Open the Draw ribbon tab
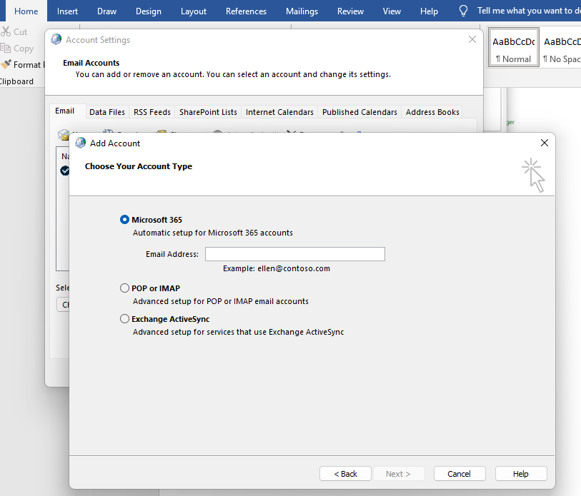The height and width of the screenshot is (496, 581). 106,11
